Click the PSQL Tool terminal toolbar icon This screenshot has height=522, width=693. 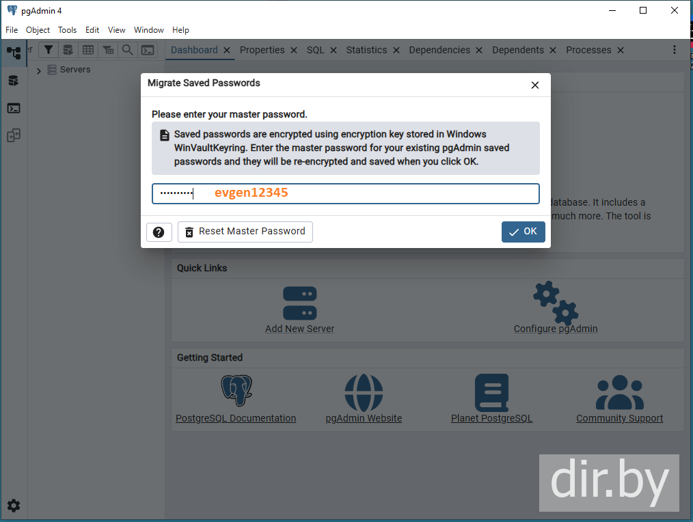pos(148,50)
